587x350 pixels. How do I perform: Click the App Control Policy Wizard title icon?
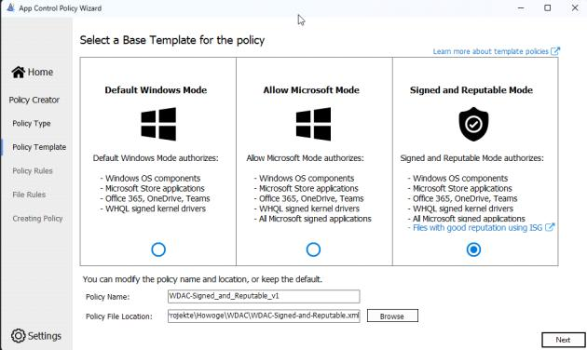click(x=10, y=7)
